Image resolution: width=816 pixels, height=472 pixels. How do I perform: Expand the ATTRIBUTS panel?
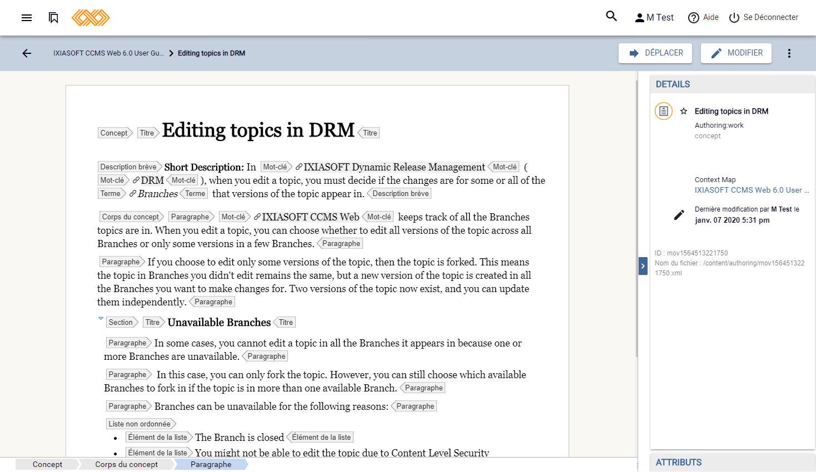(732, 463)
